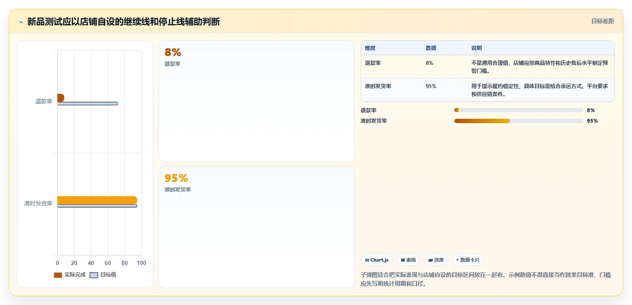Click the 95% value beside the progress bar

(592, 121)
